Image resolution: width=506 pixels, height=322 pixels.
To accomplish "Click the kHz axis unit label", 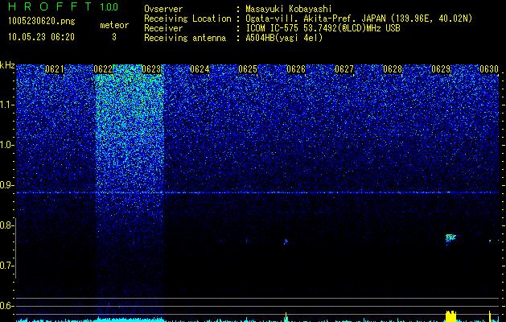I will click(7, 65).
